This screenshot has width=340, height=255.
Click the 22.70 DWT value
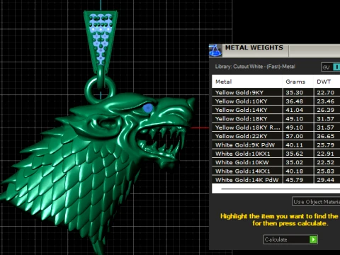click(x=326, y=93)
